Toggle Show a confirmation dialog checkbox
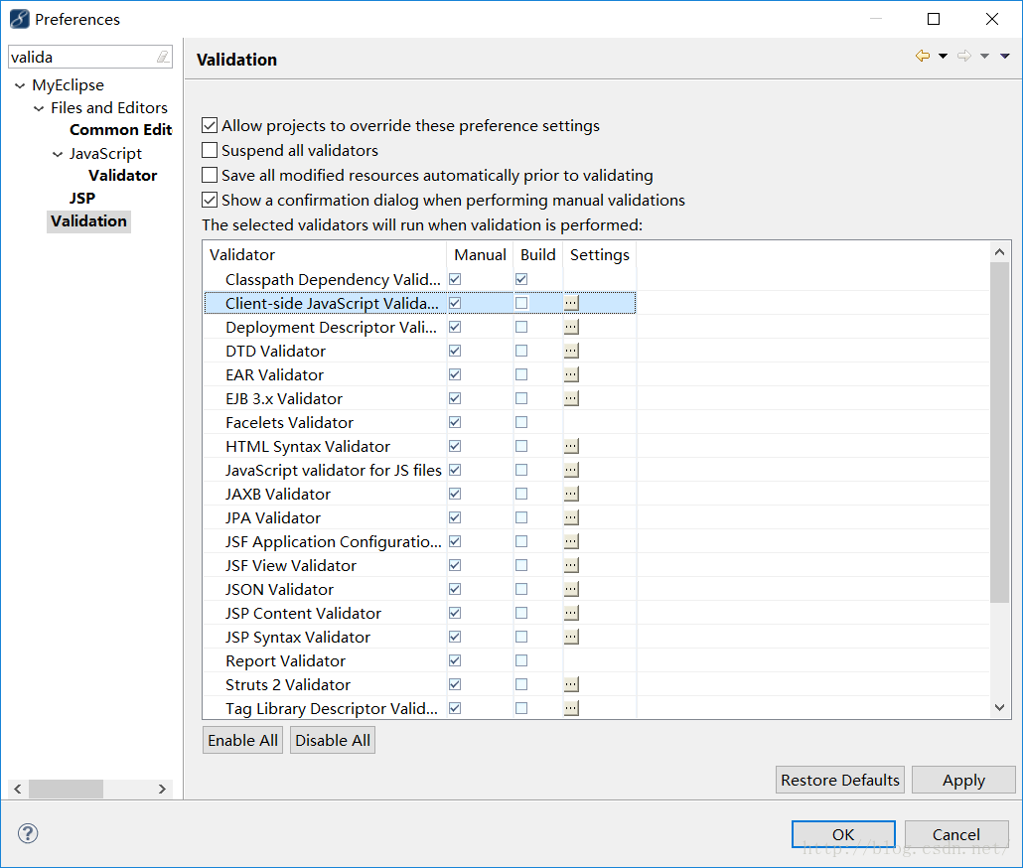 210,200
